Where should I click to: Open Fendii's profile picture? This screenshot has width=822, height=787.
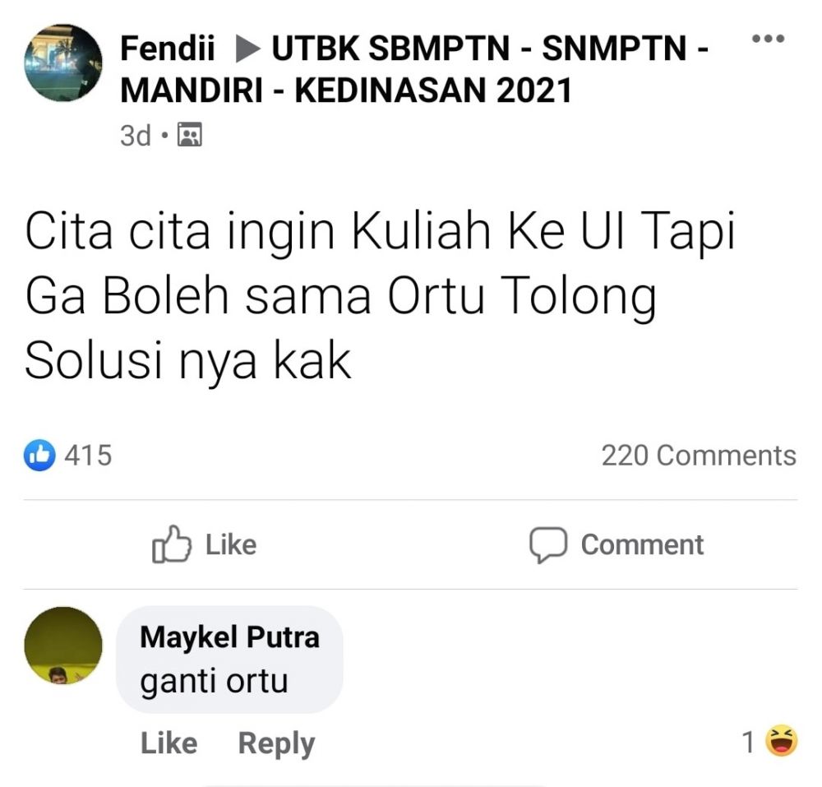click(x=63, y=62)
